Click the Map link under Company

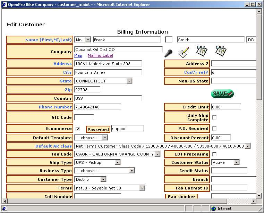click(x=78, y=55)
